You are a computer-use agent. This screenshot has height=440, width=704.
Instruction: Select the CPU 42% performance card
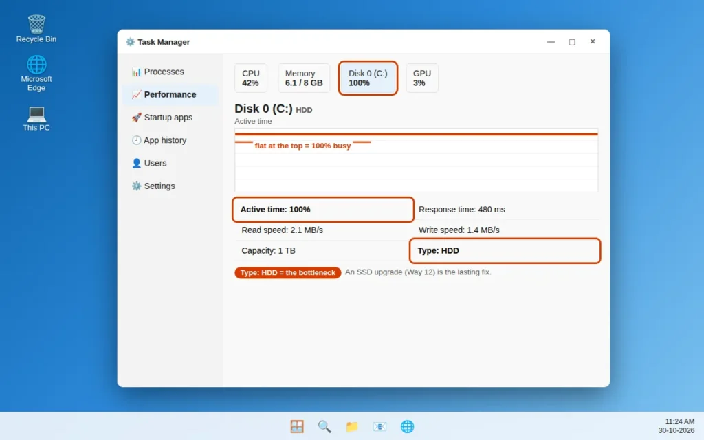(250, 78)
